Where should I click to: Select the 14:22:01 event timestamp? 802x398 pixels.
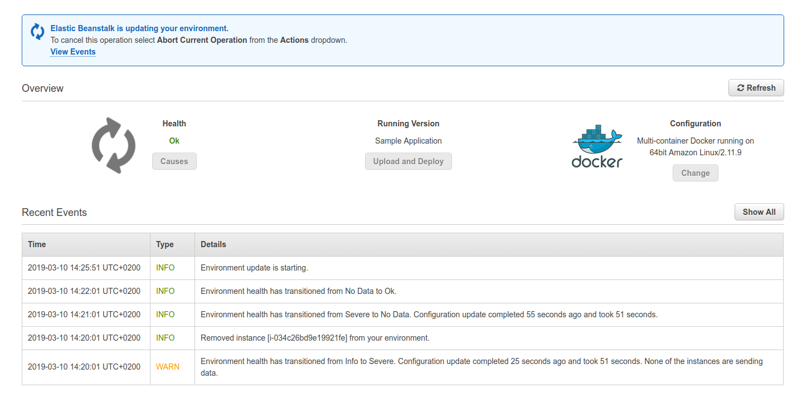[x=84, y=291]
